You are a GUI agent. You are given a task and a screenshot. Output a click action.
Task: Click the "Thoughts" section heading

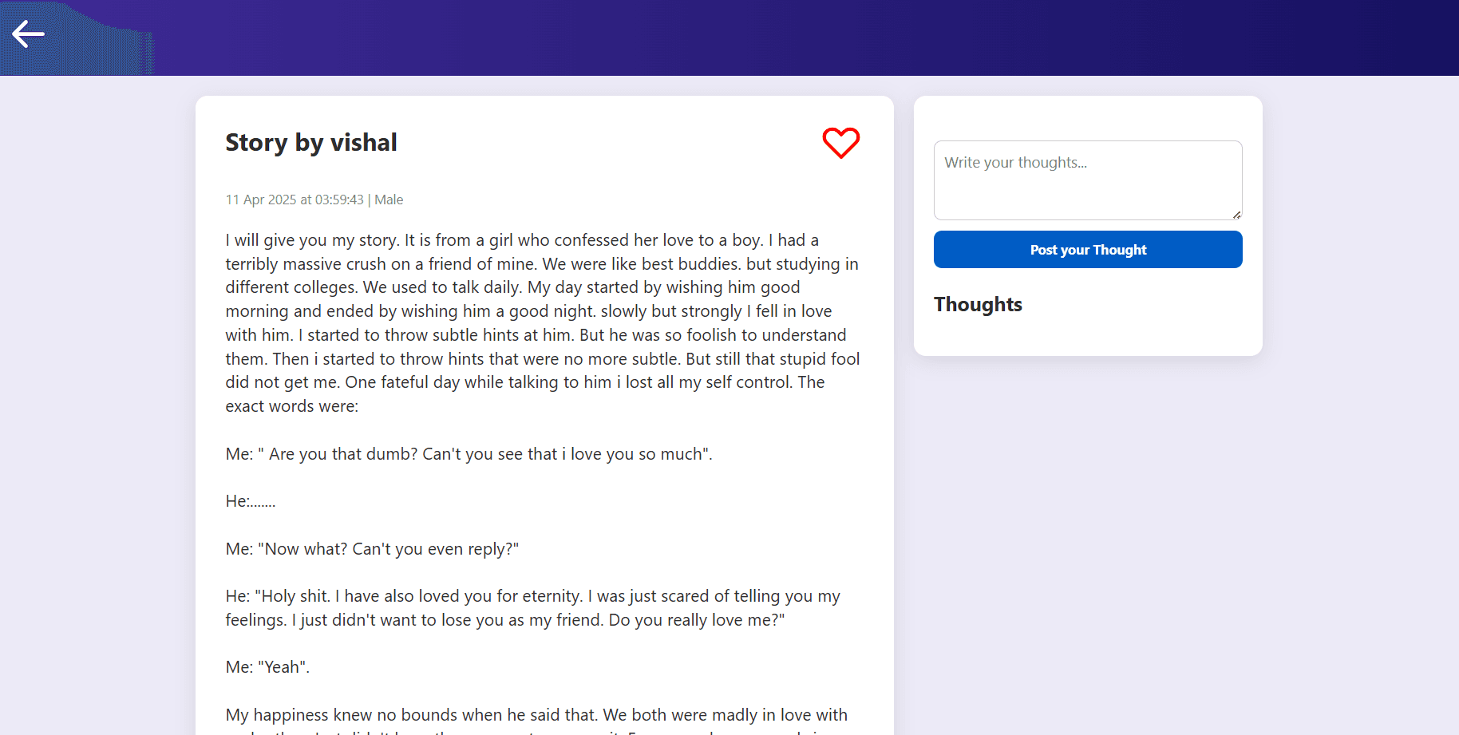[978, 305]
